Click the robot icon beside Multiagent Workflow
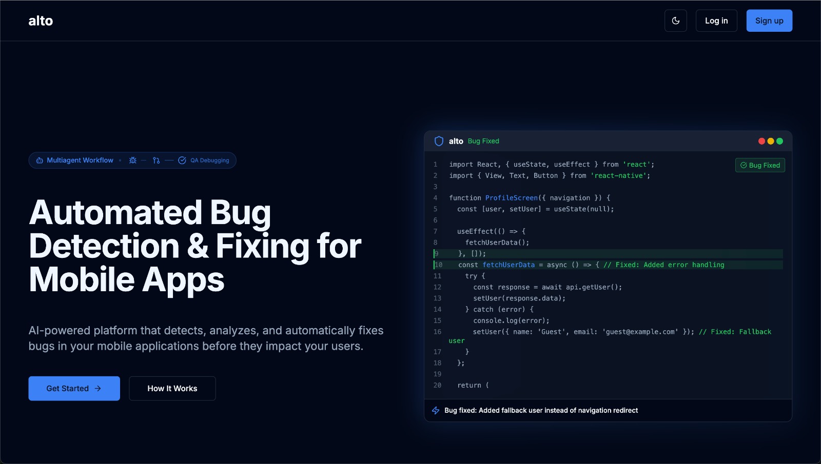This screenshot has width=821, height=464. click(x=40, y=160)
